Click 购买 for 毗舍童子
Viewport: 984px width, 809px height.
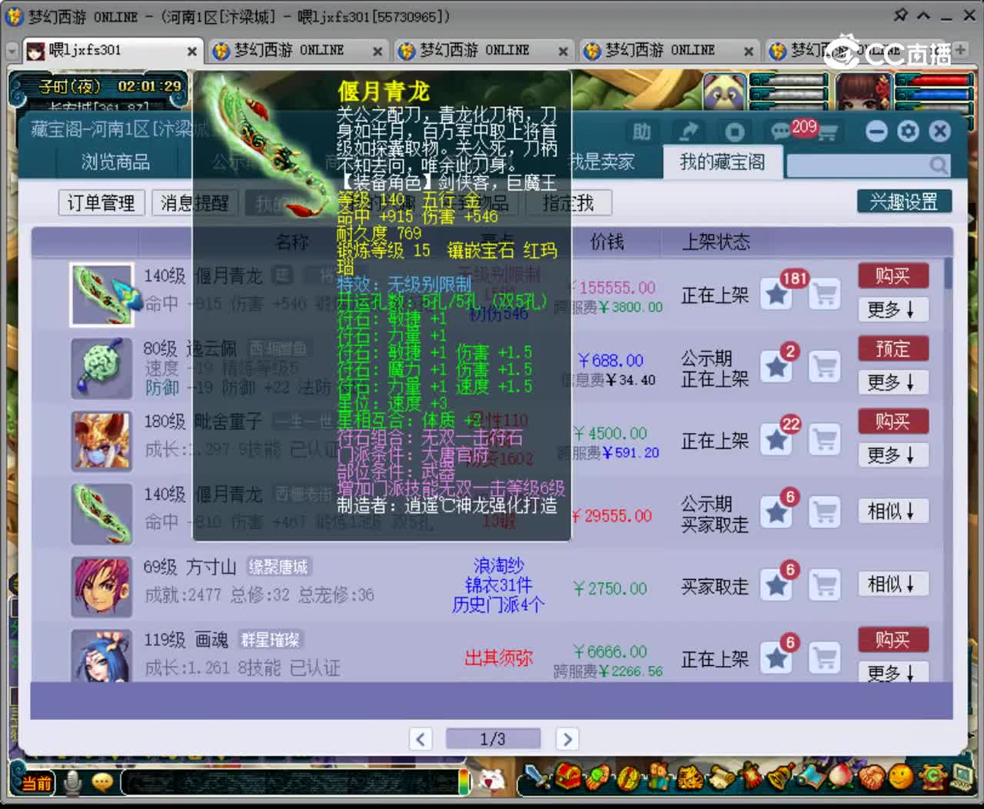(893, 421)
